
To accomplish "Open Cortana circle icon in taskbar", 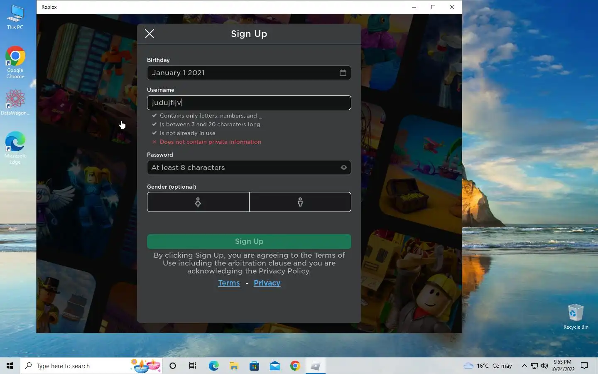I will pos(173,366).
